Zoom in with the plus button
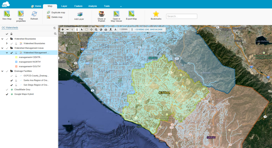Viewport: 272px width, 148px height. pyautogui.click(x=63, y=30)
